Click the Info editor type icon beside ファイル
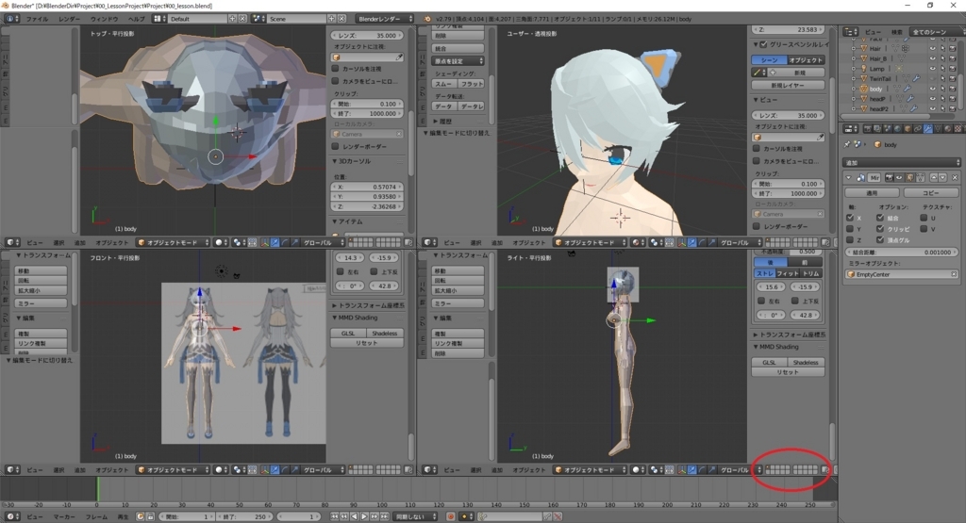966x523 pixels. coord(11,19)
